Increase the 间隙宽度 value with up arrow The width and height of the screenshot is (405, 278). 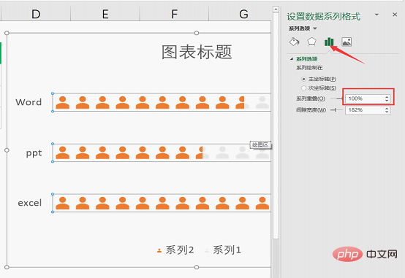tap(387, 108)
